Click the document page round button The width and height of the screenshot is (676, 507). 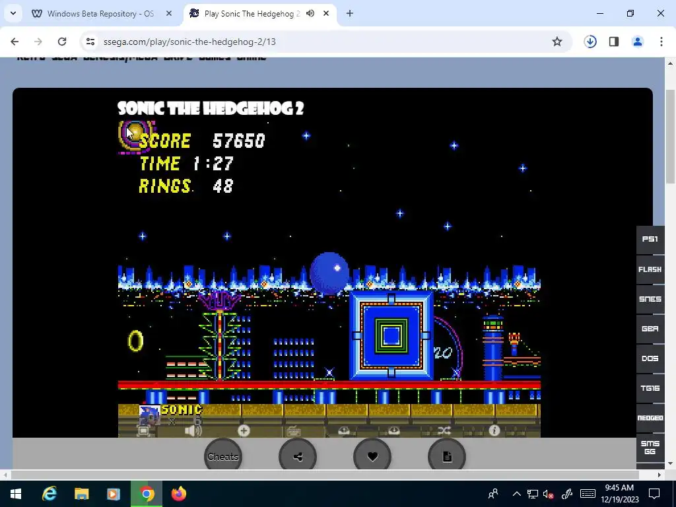[x=447, y=457]
